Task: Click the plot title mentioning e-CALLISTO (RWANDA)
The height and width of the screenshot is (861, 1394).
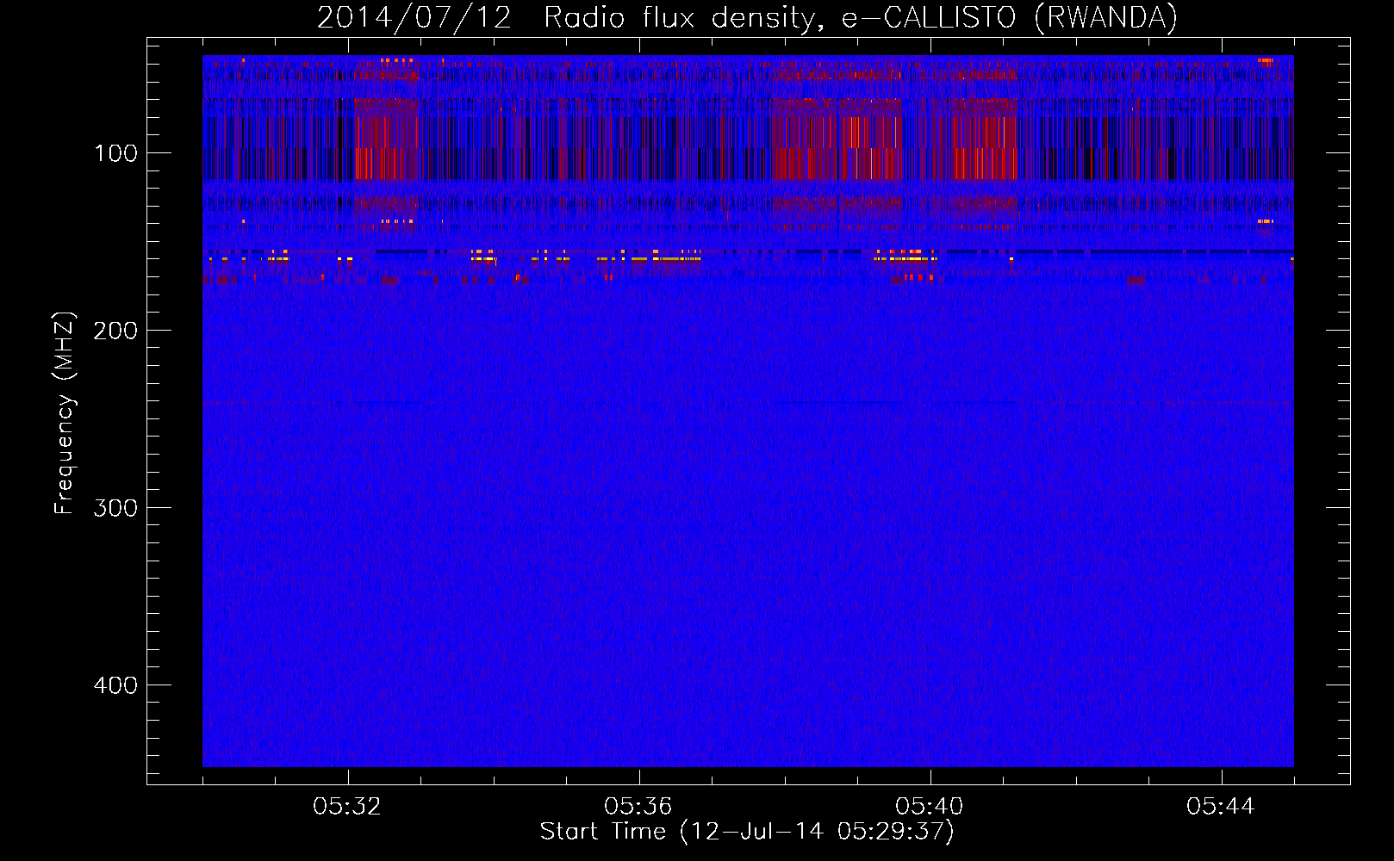Action: pos(747,17)
